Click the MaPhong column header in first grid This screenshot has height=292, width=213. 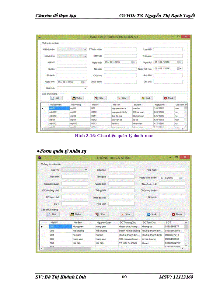pos(76,105)
